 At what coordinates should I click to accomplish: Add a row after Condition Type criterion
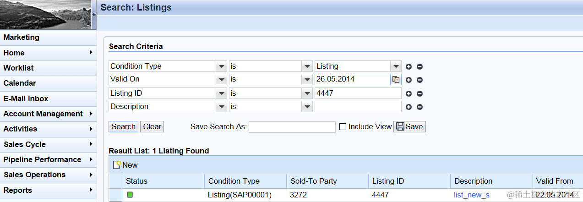409,66
